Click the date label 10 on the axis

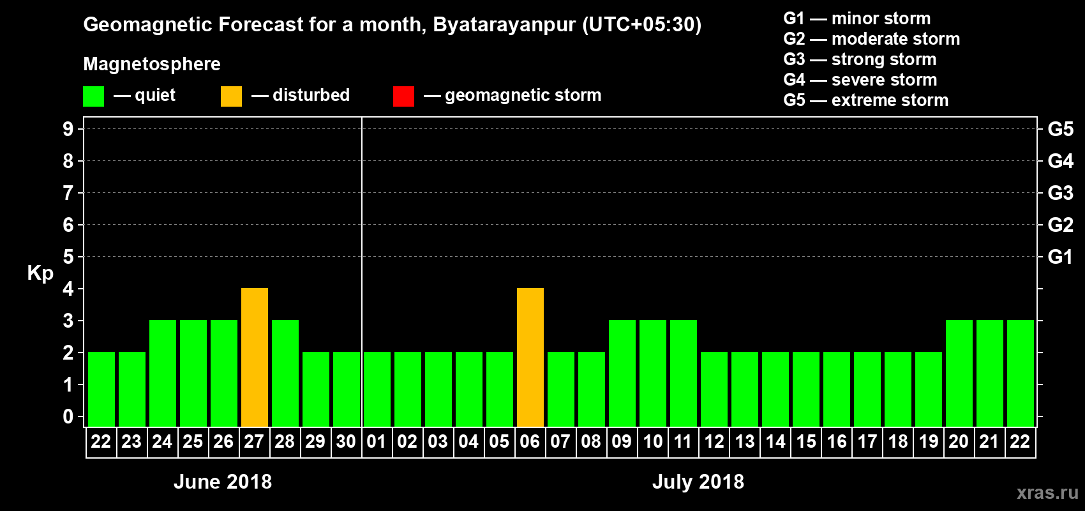[x=652, y=441]
